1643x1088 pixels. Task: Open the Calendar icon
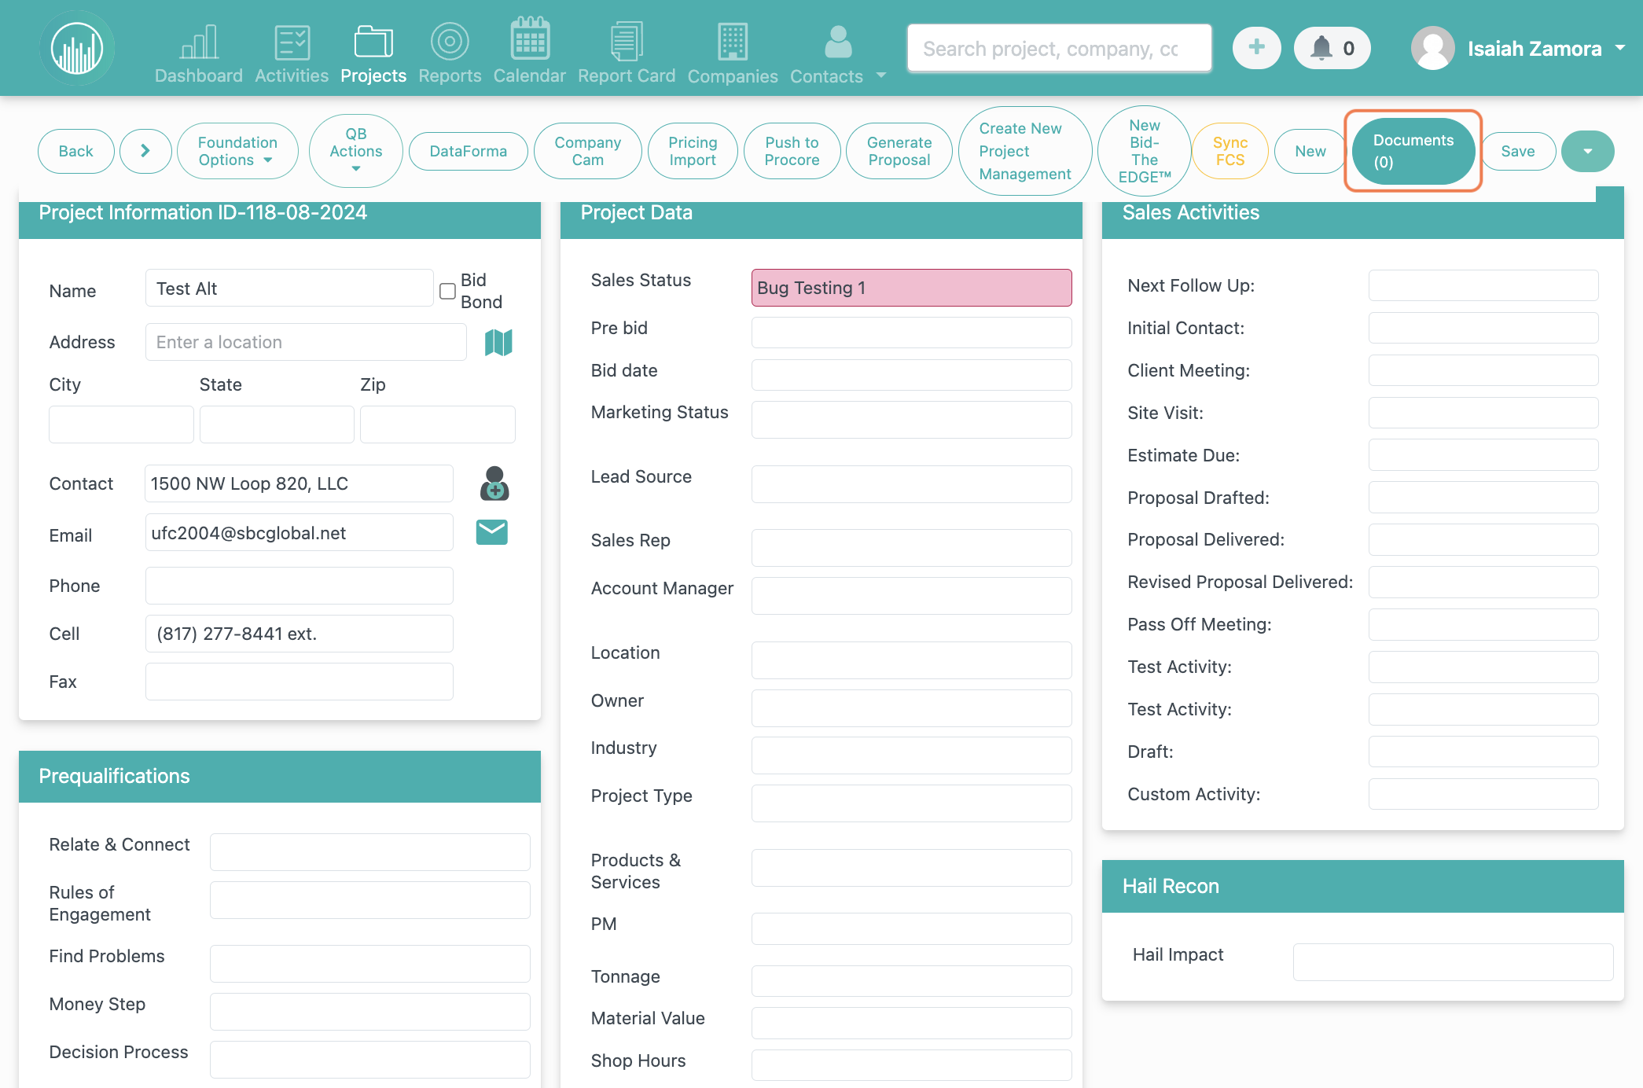tap(530, 39)
